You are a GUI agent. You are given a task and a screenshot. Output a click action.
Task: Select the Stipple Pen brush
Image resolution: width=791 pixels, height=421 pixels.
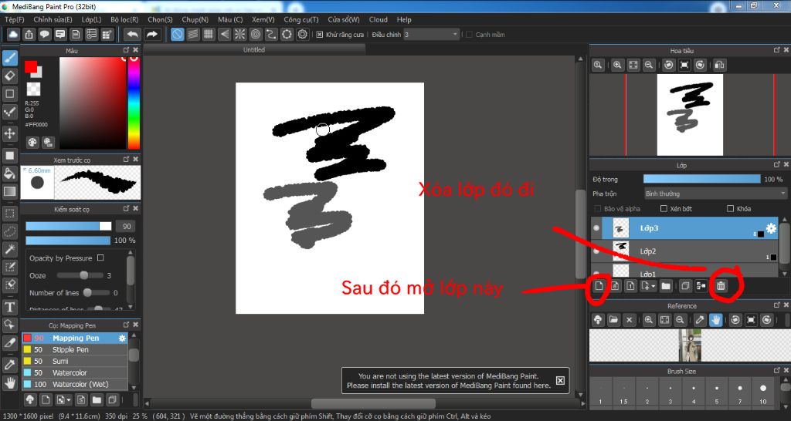coord(74,349)
